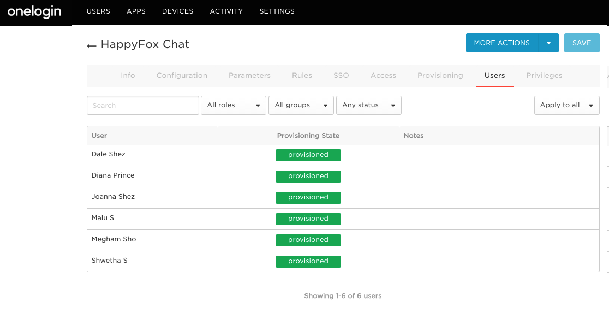
Task: Click provisioned badge for Joanna Shez
Action: pos(308,198)
